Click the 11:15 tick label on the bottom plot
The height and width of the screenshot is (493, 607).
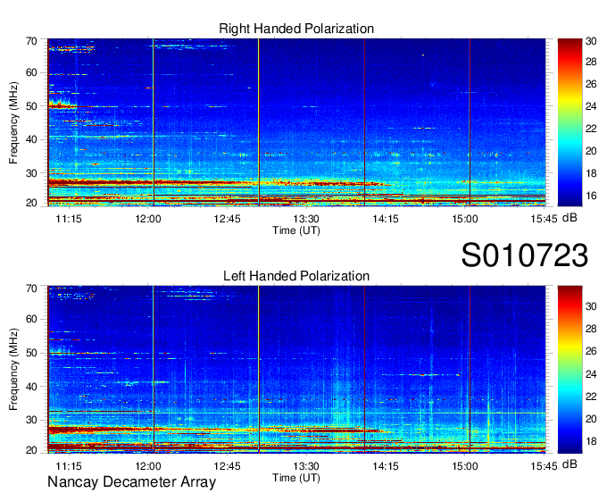[x=69, y=466]
